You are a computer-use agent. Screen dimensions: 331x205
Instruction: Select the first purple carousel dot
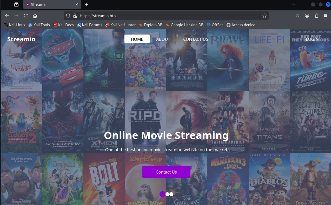point(162,194)
